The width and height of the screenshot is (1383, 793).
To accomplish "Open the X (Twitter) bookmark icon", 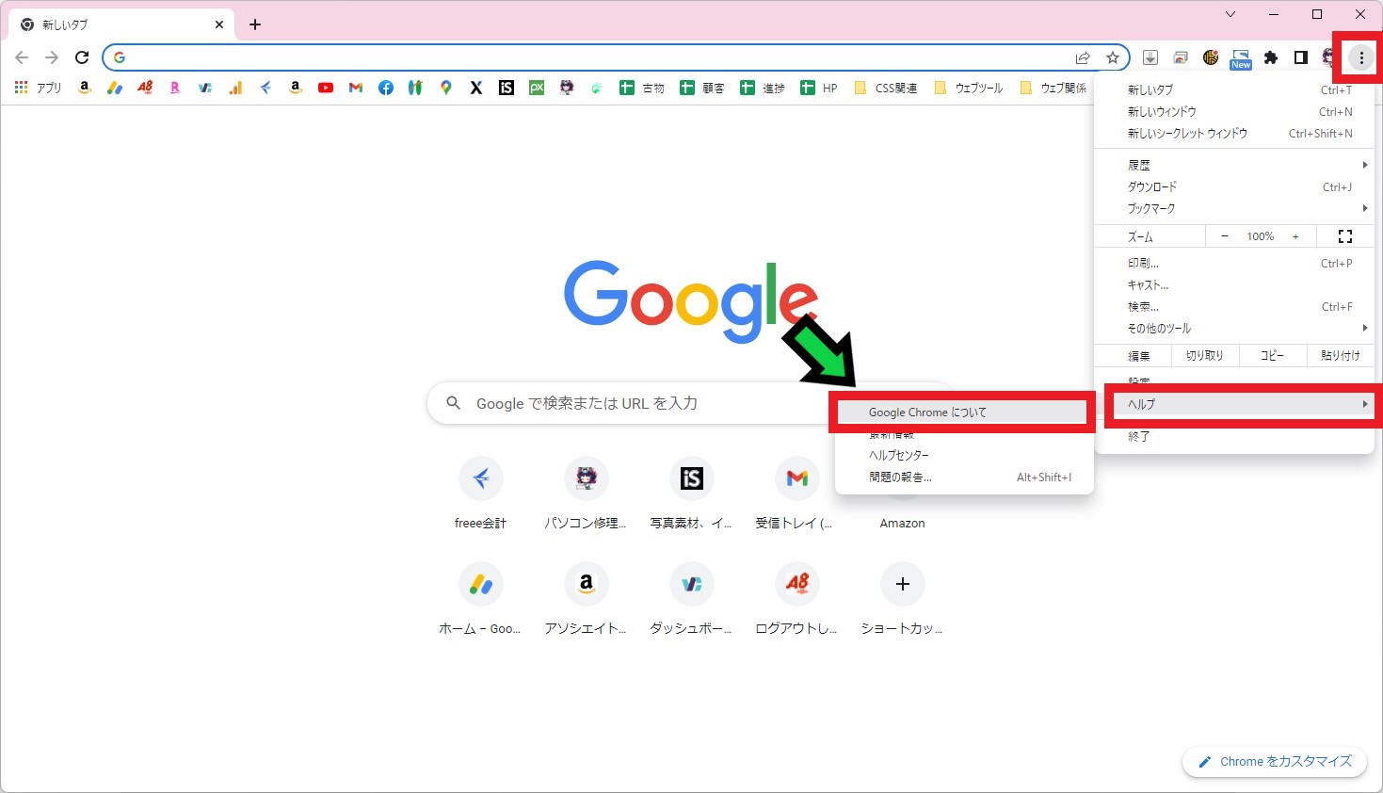I will [x=476, y=88].
